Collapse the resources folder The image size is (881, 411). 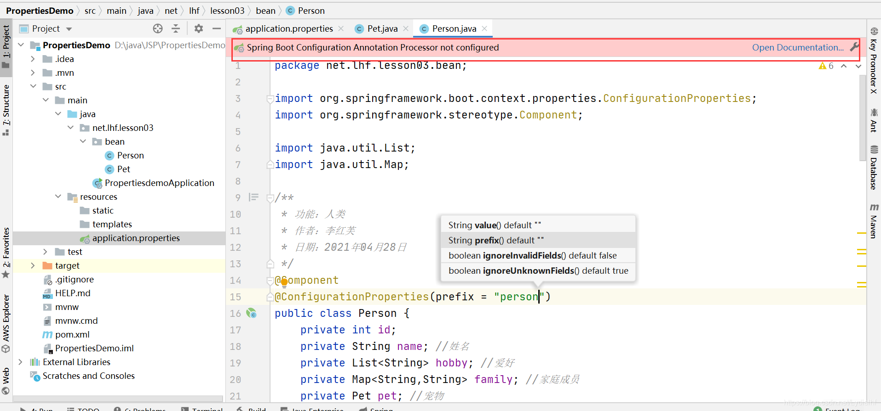click(58, 197)
